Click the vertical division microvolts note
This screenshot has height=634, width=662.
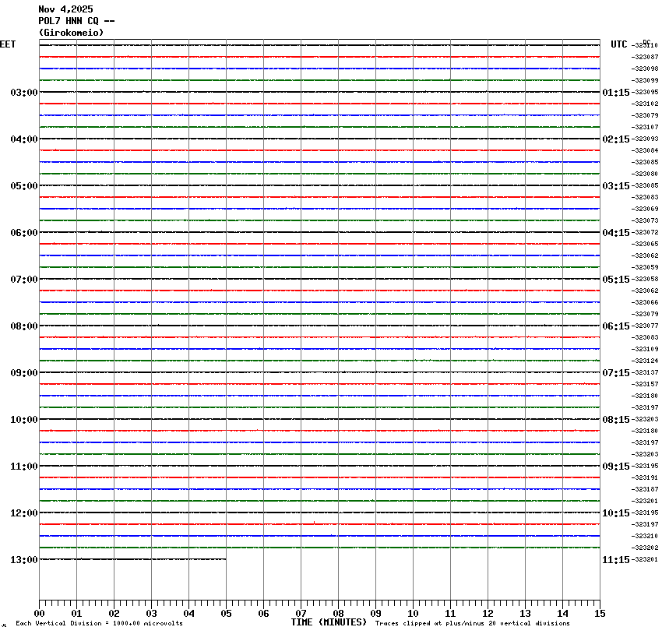(x=99, y=623)
